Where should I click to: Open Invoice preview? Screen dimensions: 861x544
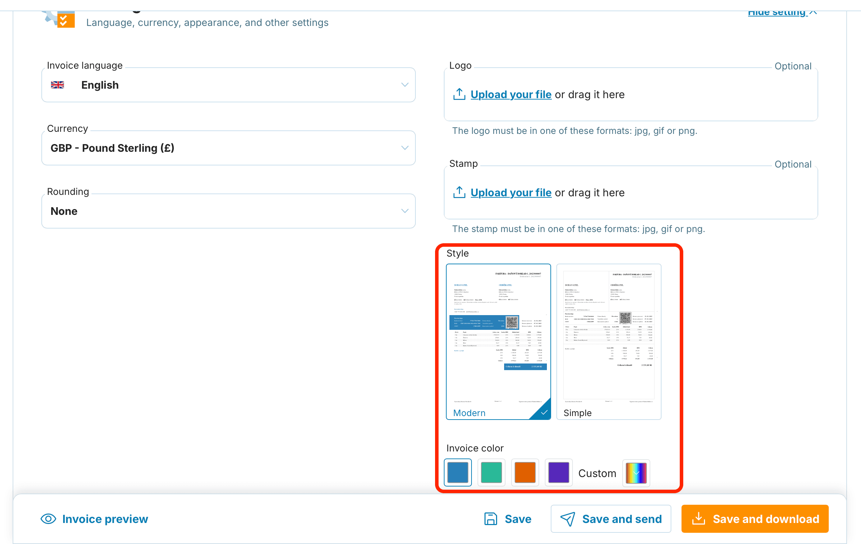coord(94,519)
